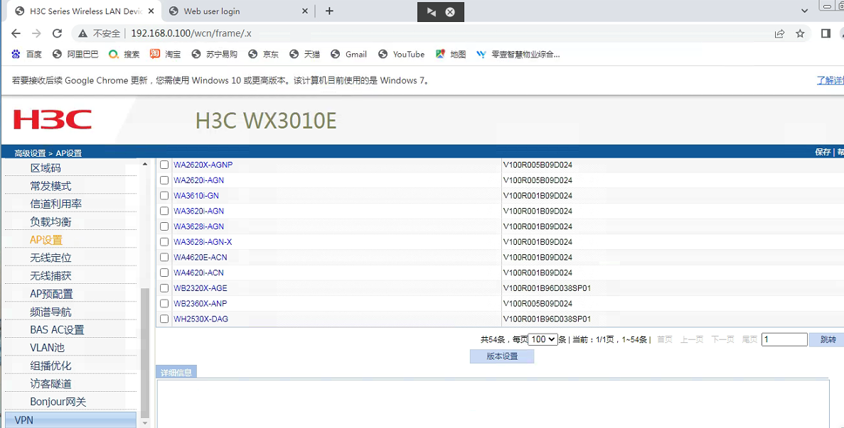The image size is (844, 428).
Task: Select the WA4620E-ACN checkbox
Action: click(x=164, y=257)
